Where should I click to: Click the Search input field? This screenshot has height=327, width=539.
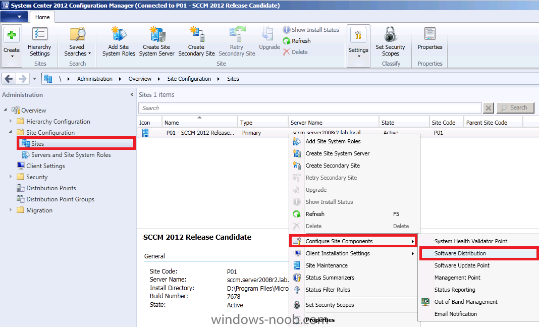pyautogui.click(x=310, y=108)
